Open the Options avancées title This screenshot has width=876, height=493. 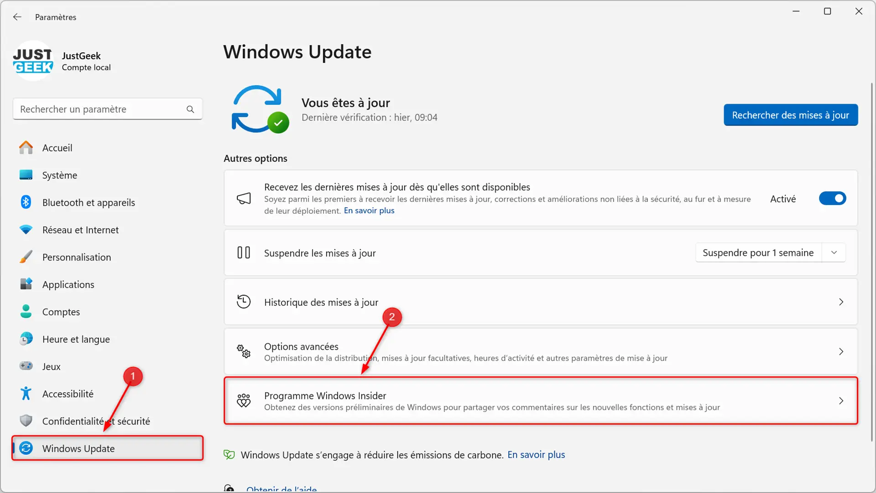(x=301, y=346)
